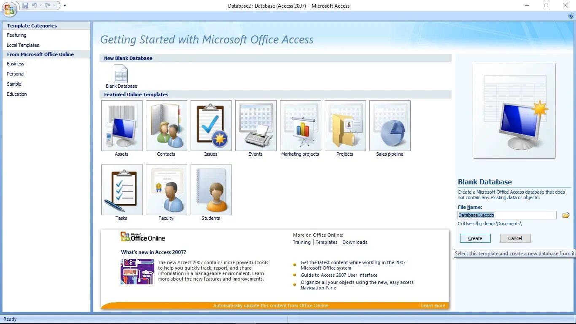
Task: Click the Office Online logo
Action: click(x=143, y=237)
